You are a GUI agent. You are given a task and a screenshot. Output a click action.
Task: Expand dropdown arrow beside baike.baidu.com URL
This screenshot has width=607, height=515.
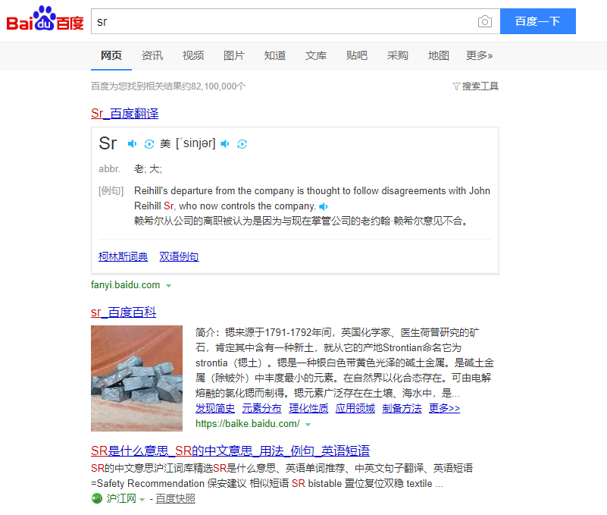pos(308,424)
